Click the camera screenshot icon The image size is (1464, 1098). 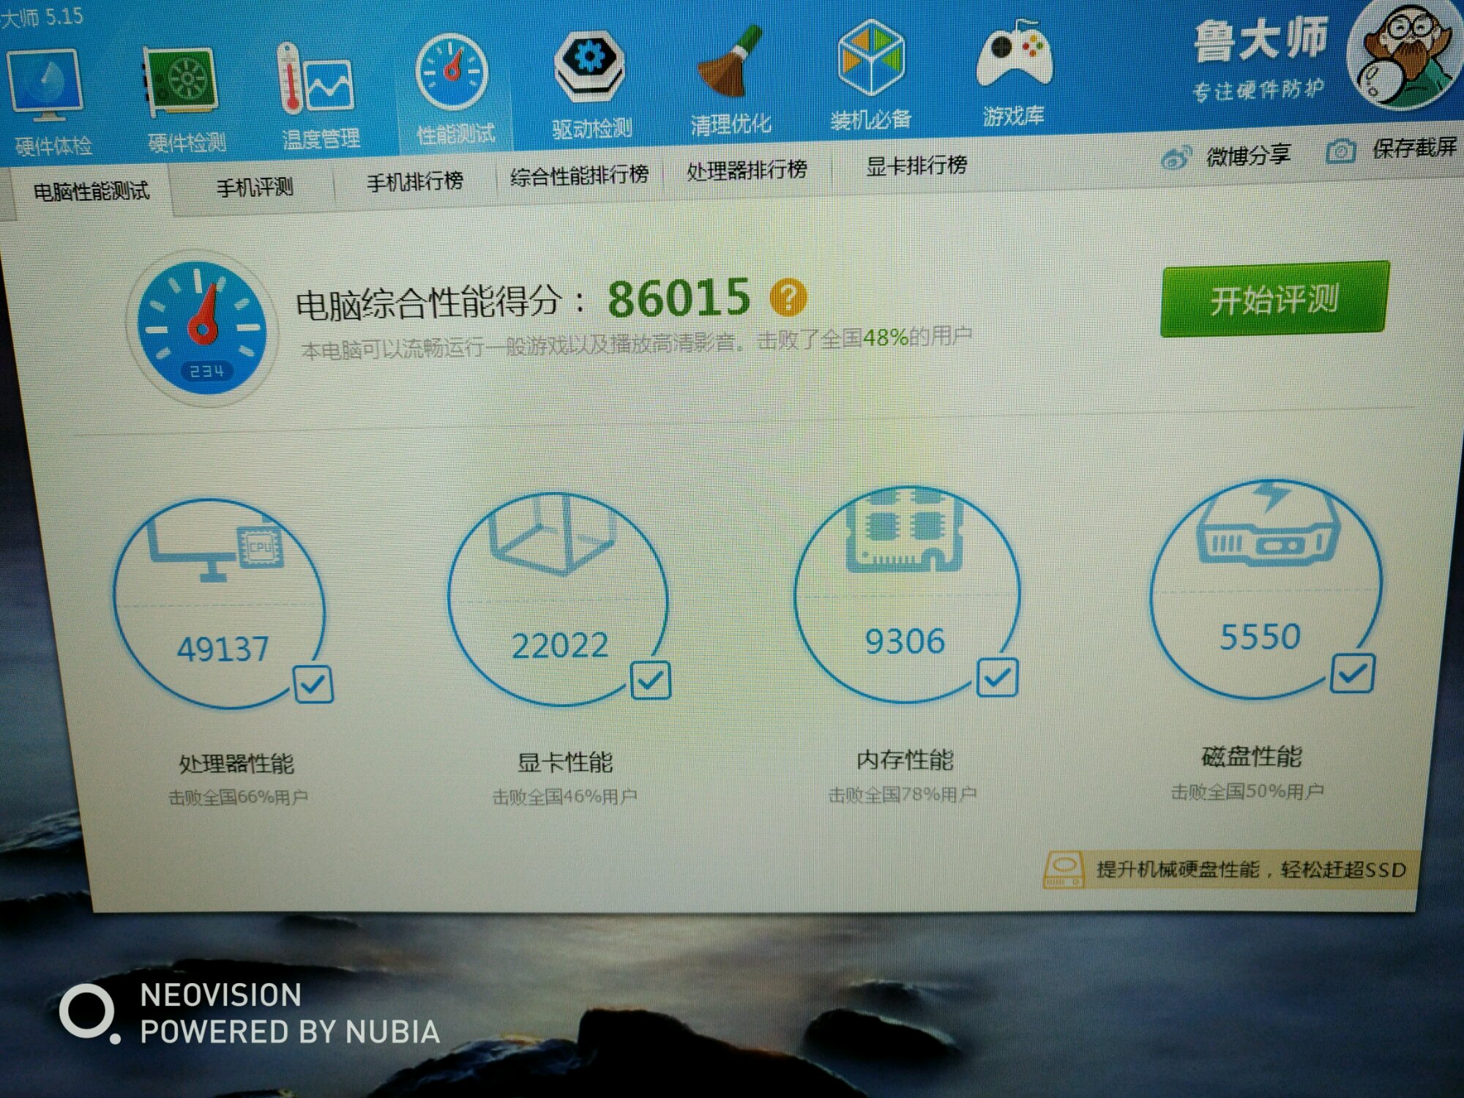pos(1340,151)
